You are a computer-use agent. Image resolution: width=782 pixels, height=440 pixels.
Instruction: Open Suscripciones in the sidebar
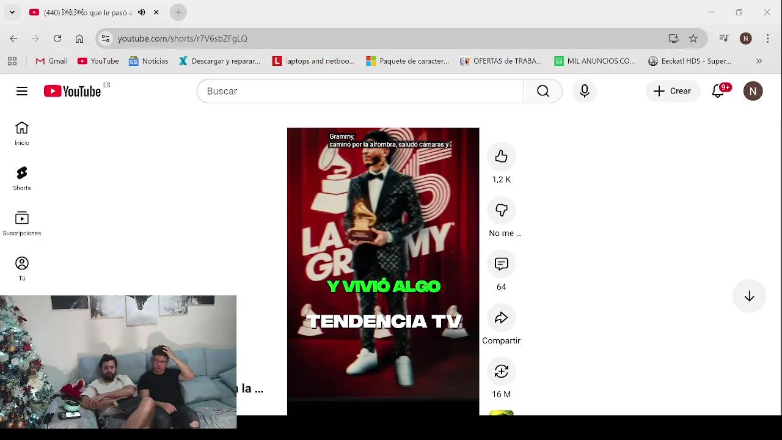tap(22, 224)
